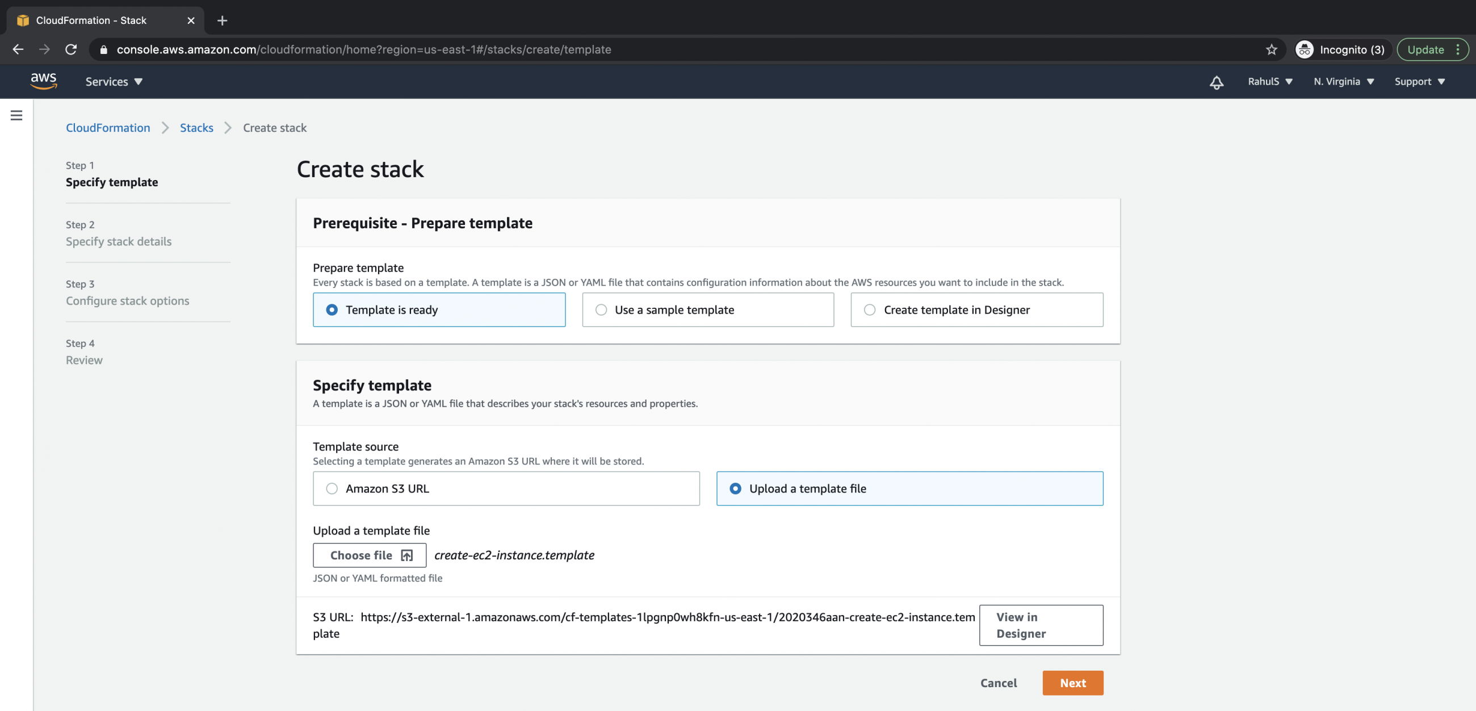1476x711 pixels.
Task: Close the CloudFormation - Stack tab
Action: click(191, 20)
